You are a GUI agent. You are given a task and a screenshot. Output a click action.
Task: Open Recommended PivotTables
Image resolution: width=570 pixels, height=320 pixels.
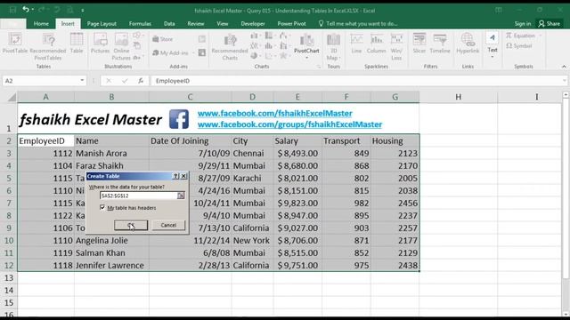48,46
